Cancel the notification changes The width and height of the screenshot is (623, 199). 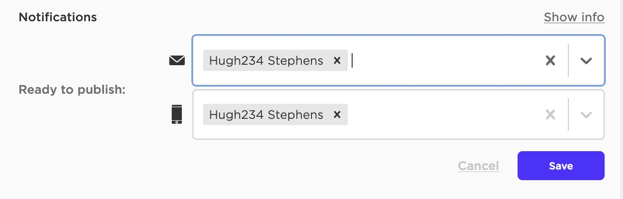[x=478, y=166]
